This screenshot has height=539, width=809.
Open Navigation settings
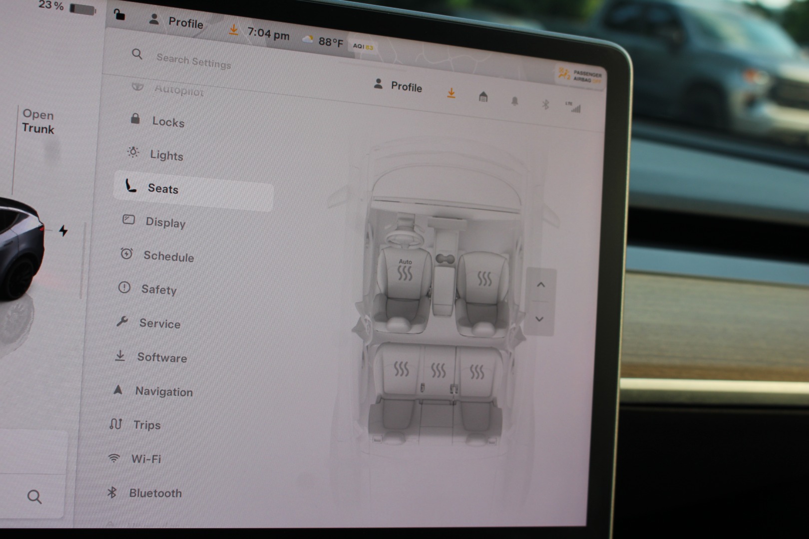(x=153, y=391)
